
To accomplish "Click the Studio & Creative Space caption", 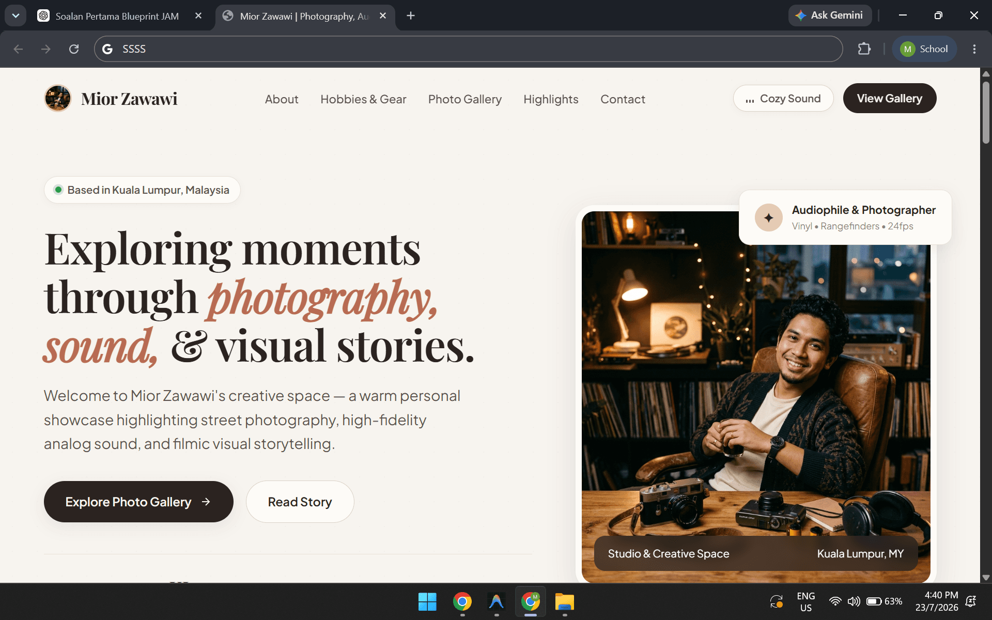I will coord(669,554).
